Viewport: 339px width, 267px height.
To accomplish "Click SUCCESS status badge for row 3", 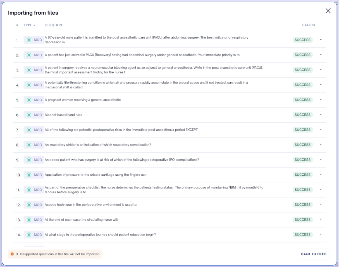I will [x=302, y=70].
